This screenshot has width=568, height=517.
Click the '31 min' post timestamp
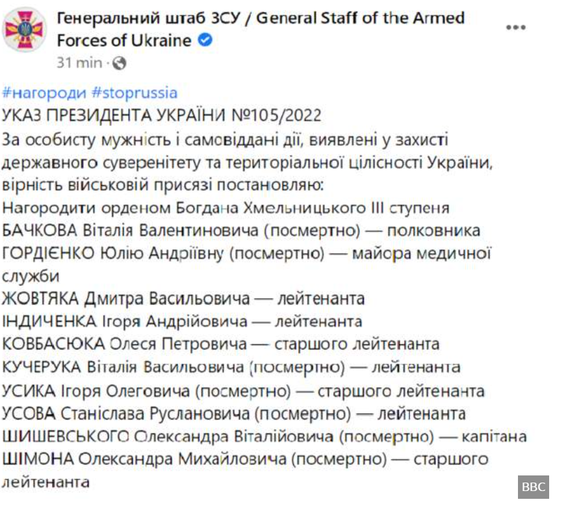click(79, 62)
